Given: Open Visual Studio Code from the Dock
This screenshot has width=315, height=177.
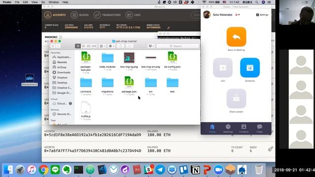Looking at the screenshot, I should (x=102, y=170).
